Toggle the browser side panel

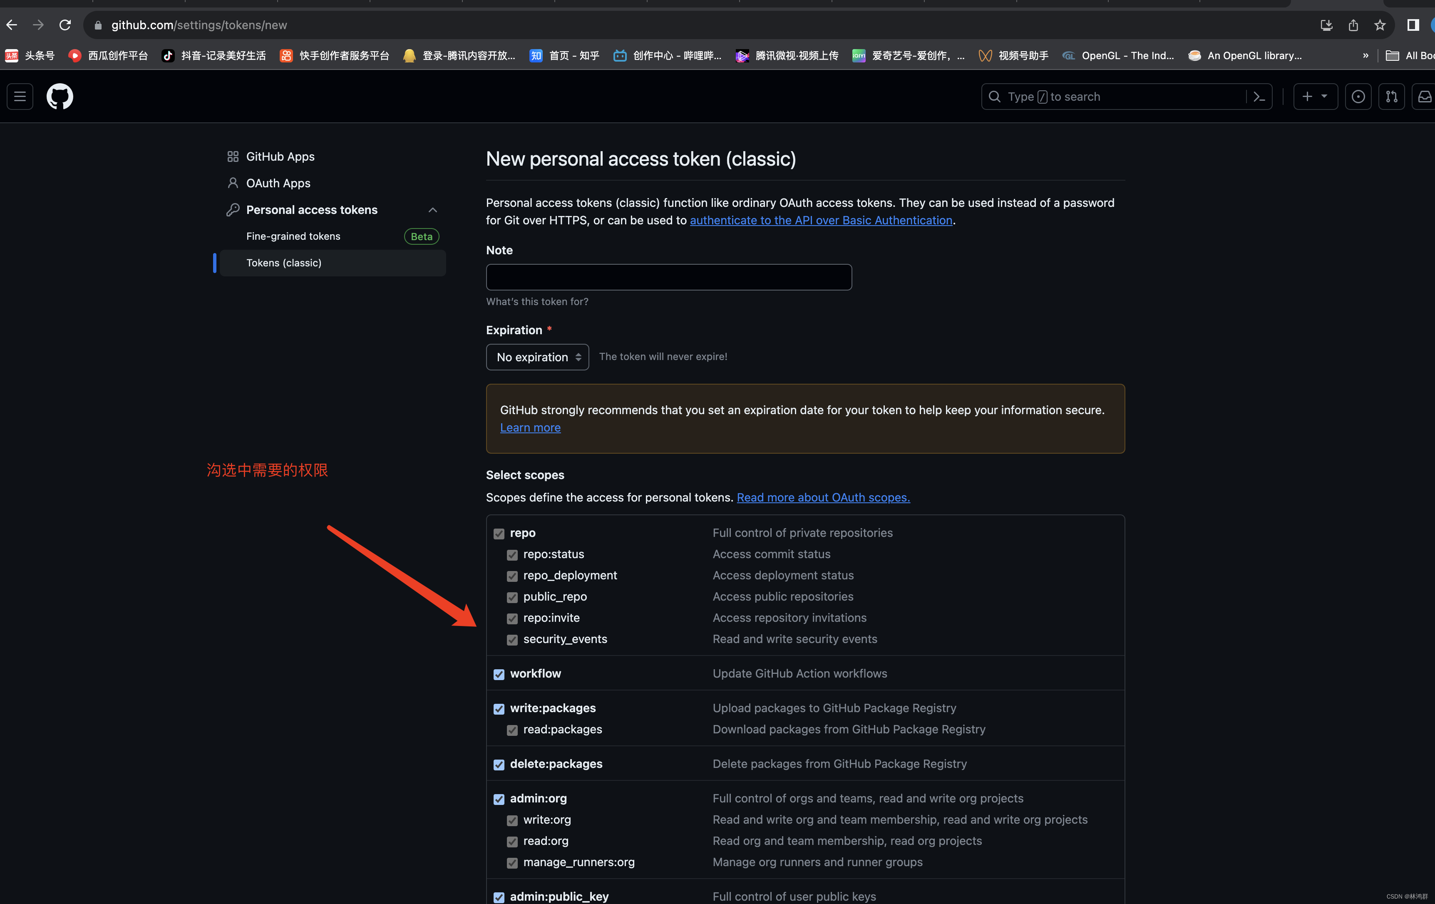[1413, 25]
